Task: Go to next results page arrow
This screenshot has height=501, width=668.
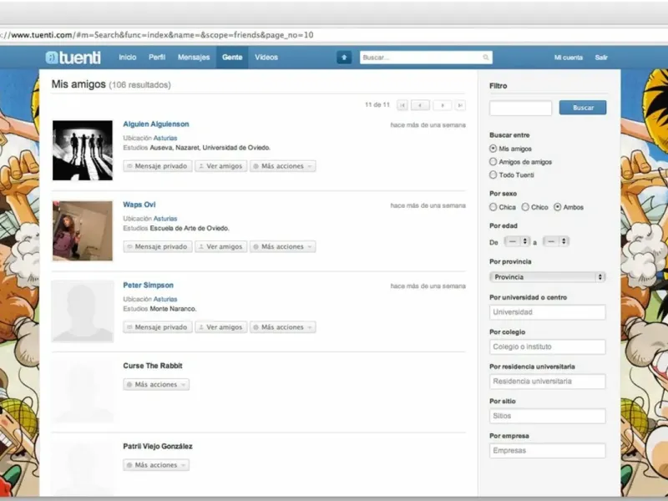Action: (x=443, y=105)
